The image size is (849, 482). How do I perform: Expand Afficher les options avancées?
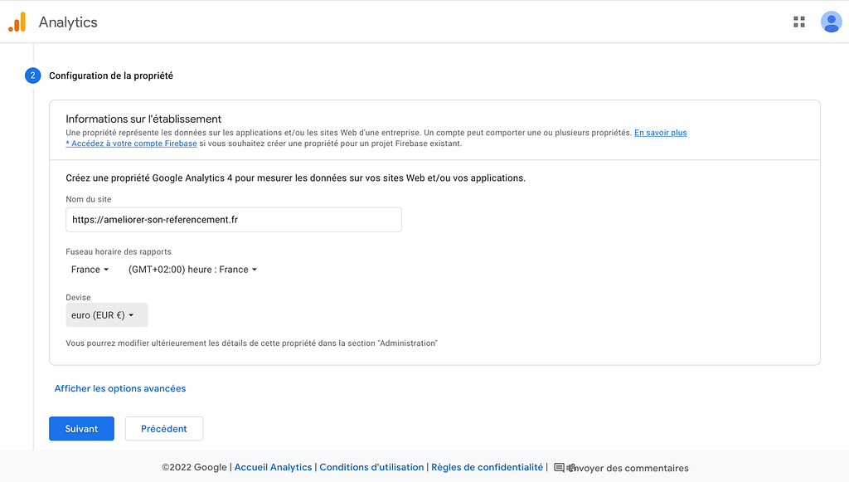(x=120, y=388)
